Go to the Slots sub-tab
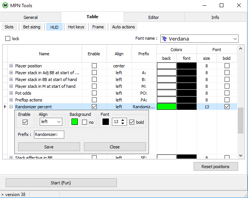248x198 pixels. pyautogui.click(x=9, y=27)
